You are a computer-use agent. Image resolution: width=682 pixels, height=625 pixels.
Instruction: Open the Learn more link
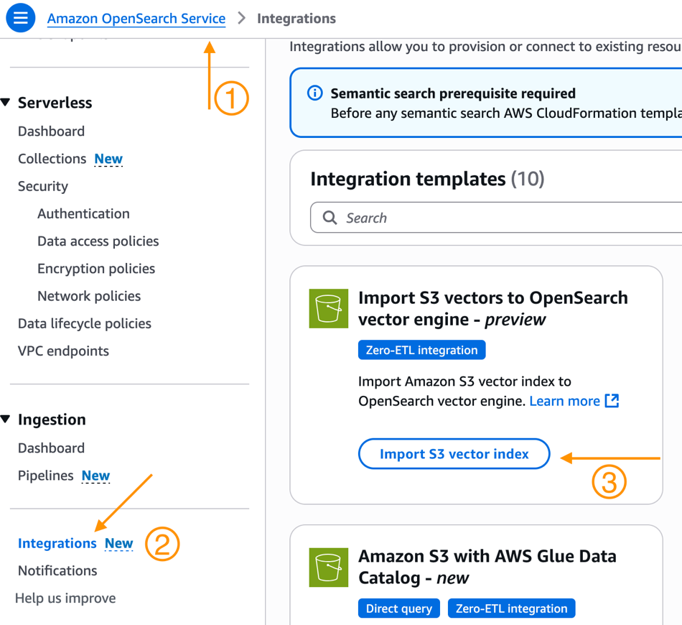click(564, 401)
